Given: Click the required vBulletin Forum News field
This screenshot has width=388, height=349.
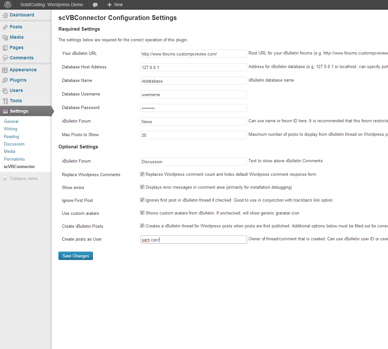Looking at the screenshot, I should tap(194, 121).
